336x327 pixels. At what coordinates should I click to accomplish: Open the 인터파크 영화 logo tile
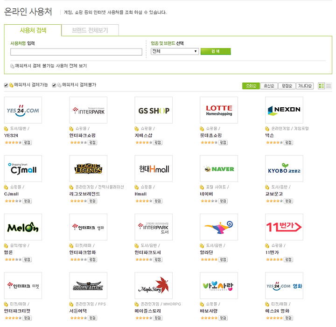[88, 227]
